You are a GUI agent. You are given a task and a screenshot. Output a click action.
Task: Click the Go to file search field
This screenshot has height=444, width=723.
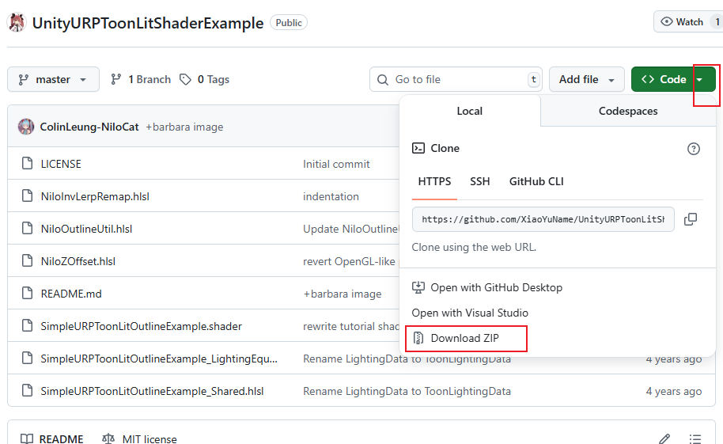[456, 79]
